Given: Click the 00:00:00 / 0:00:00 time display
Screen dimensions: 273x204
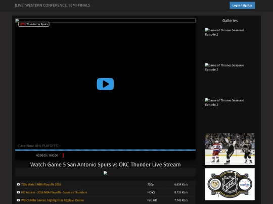Looking at the screenshot, I should [47, 156].
